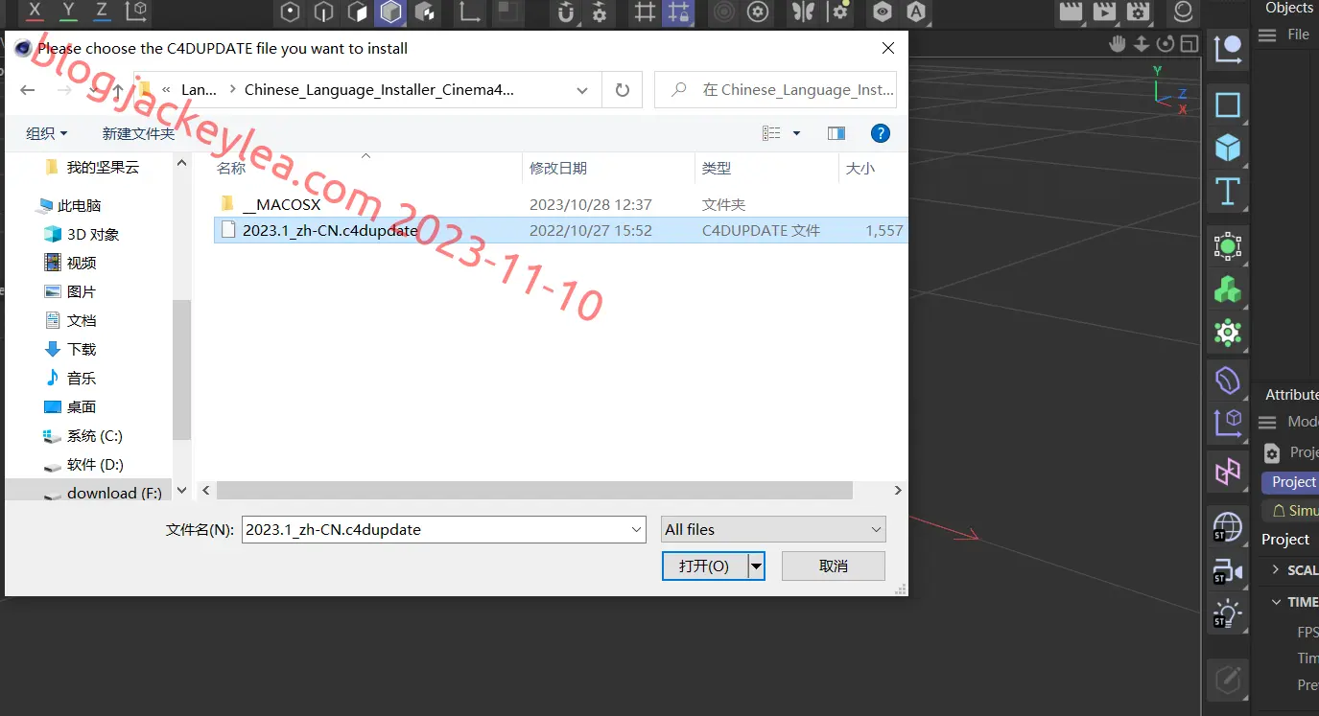
Task: Click the globe sky icon in sidebar
Action: 1227,526
